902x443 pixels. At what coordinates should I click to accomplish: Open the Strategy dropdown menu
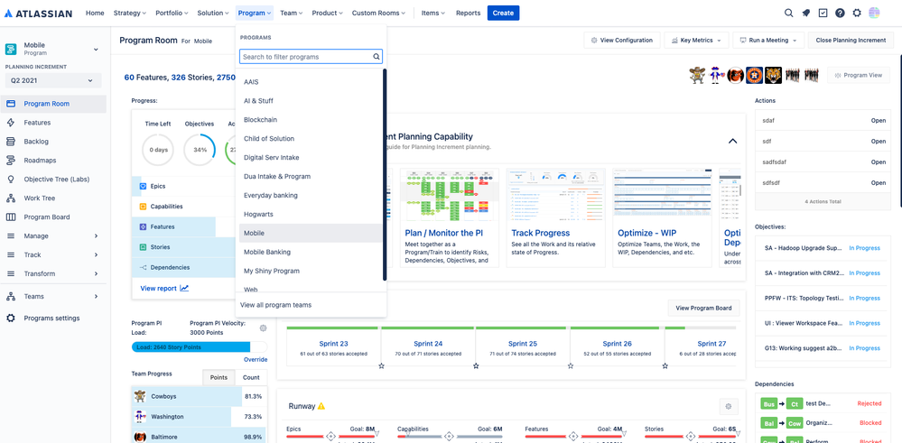130,13
